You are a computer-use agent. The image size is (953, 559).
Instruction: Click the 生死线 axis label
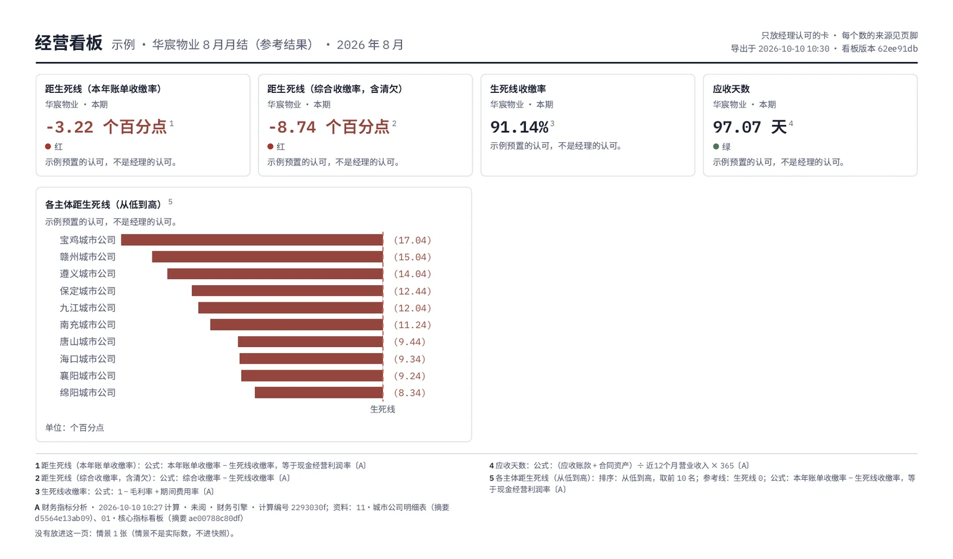pyautogui.click(x=382, y=409)
